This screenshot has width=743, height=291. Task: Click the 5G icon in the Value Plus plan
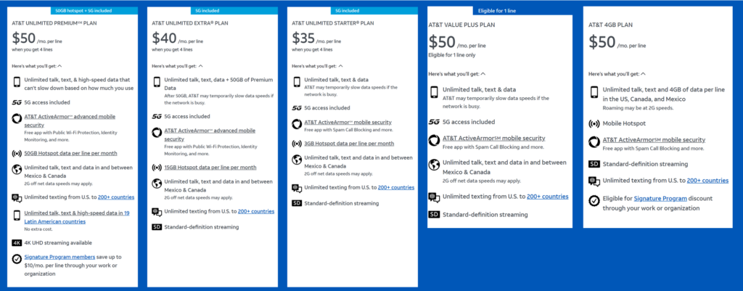[434, 122]
